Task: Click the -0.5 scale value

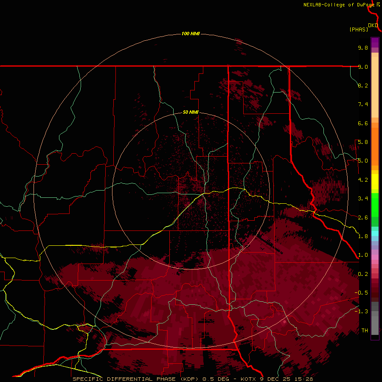Action: coord(361,293)
